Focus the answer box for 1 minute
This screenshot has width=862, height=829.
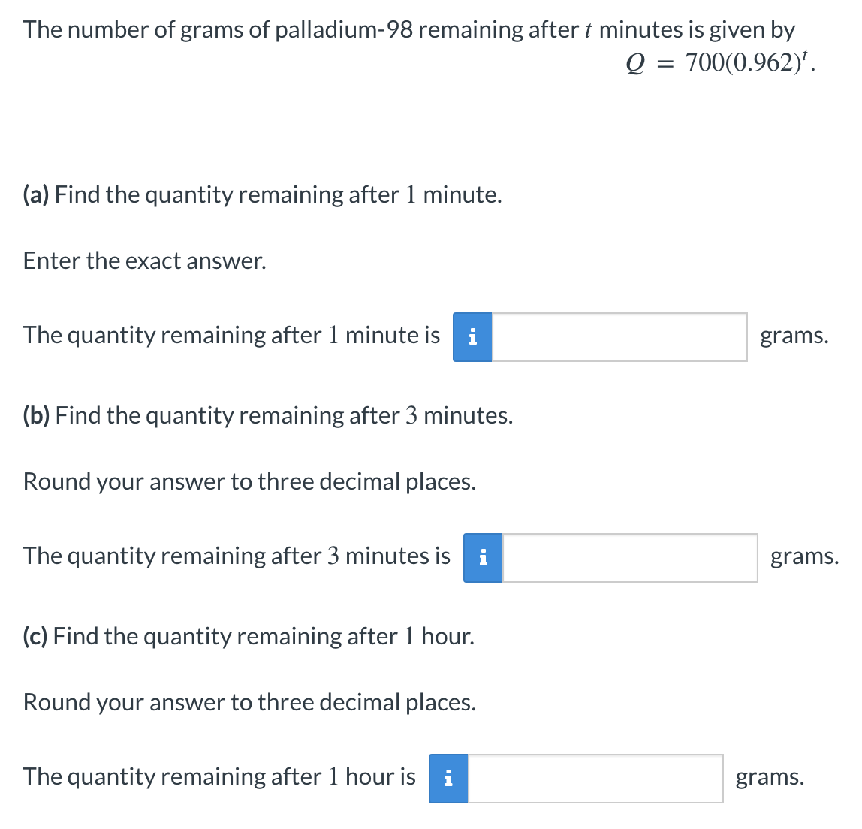point(619,337)
